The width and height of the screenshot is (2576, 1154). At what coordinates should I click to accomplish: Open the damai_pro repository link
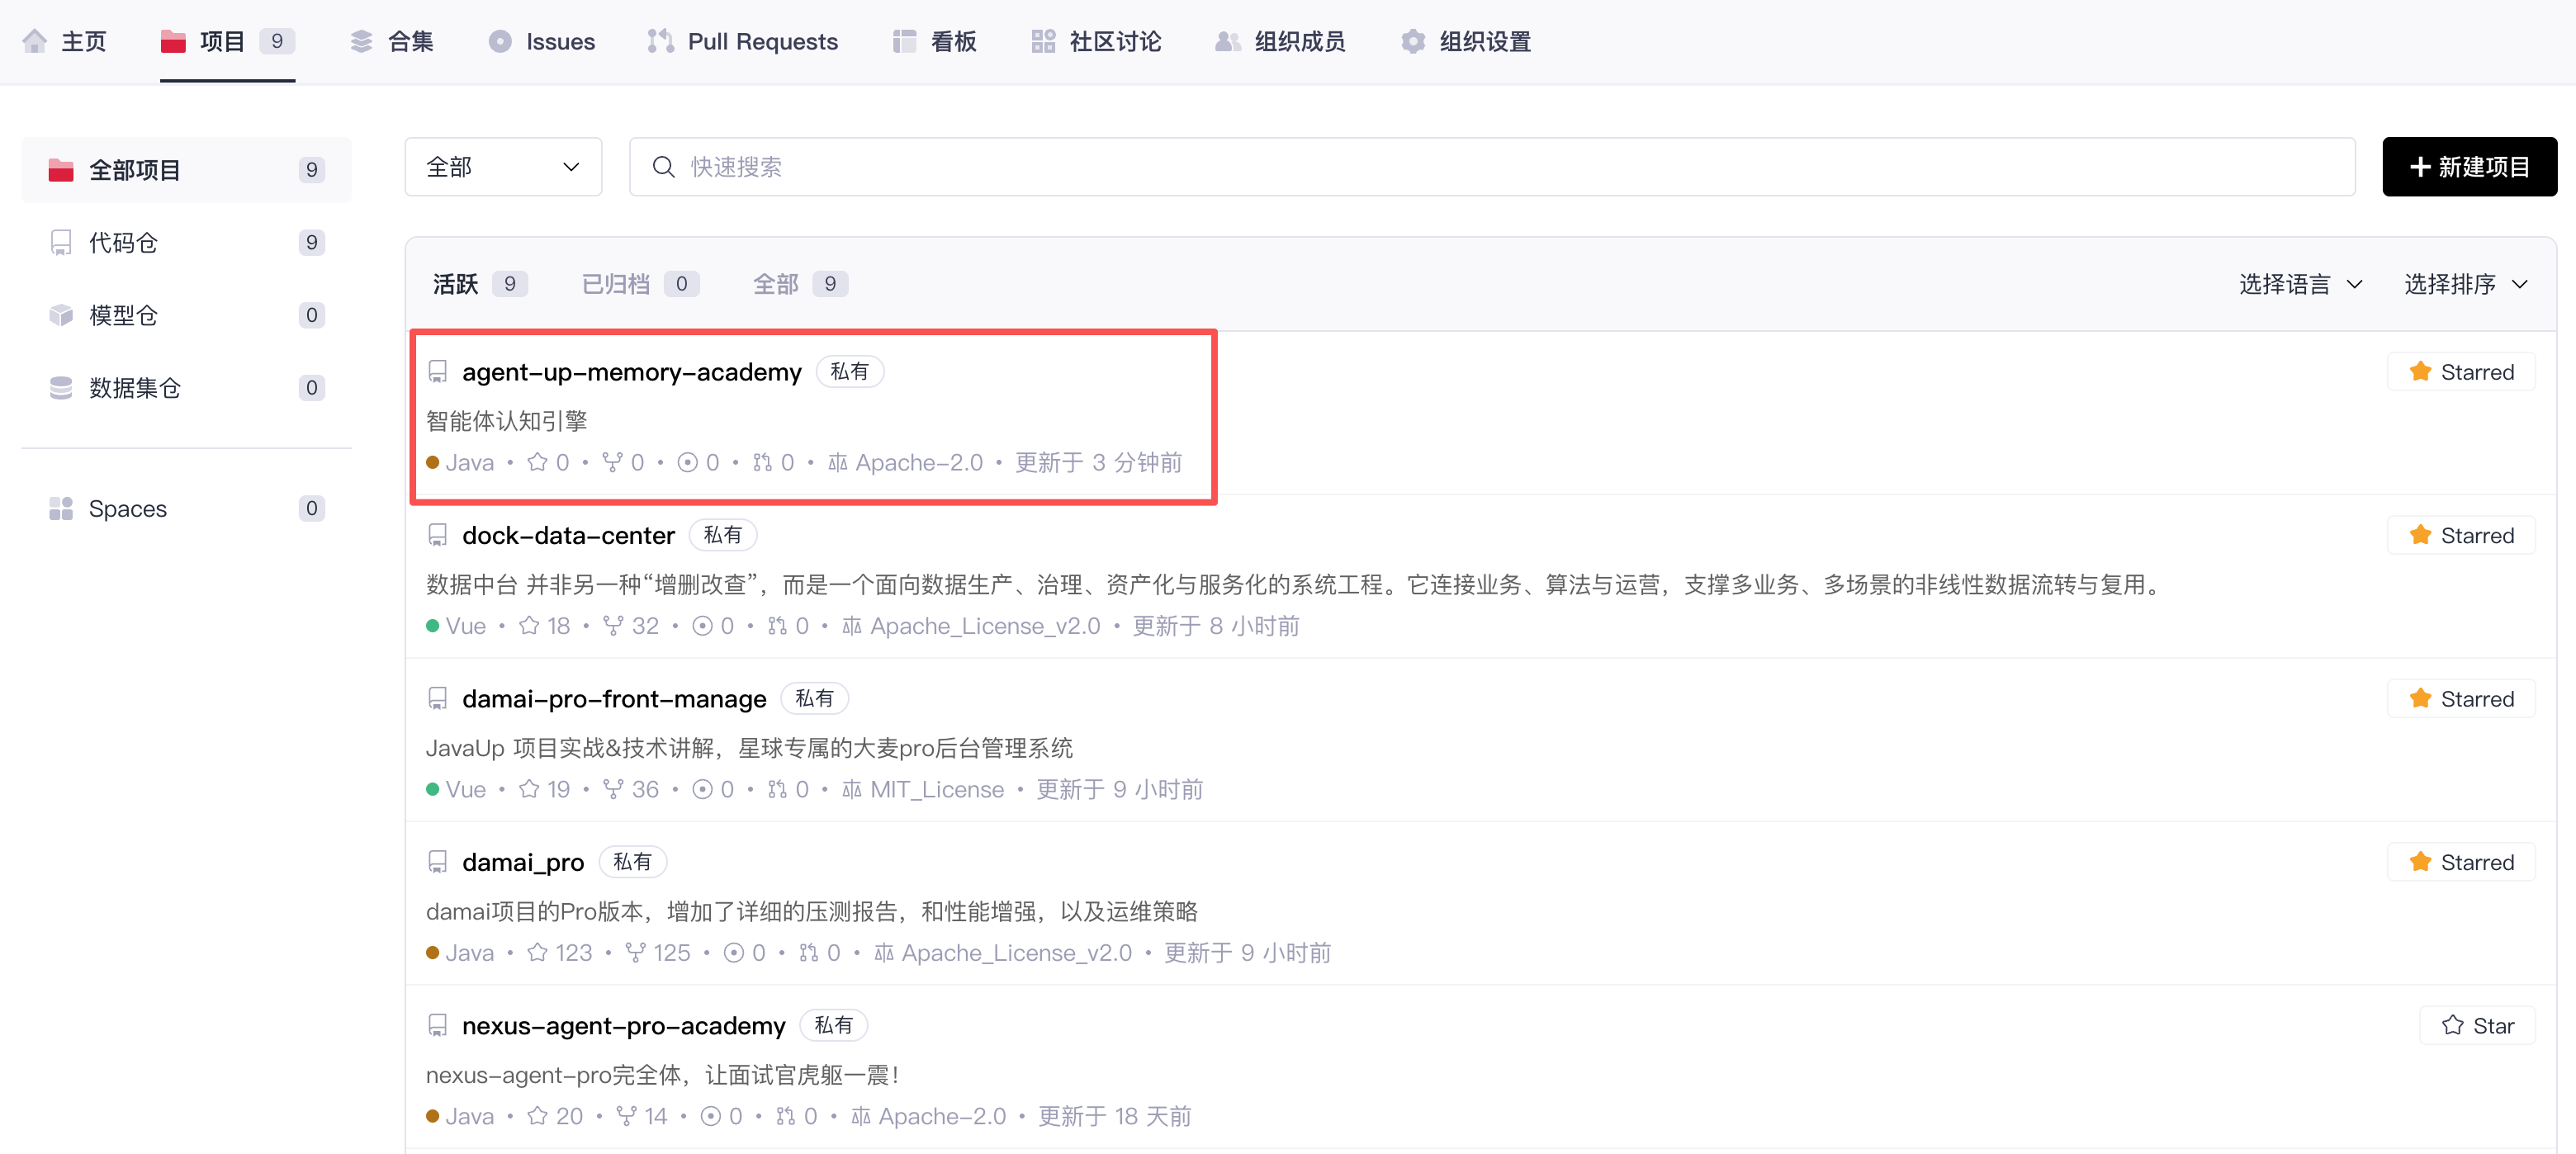[x=522, y=863]
